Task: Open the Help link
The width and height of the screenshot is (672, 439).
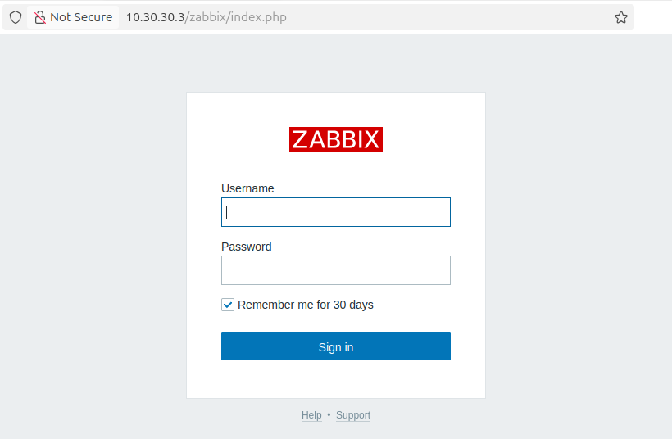Action: pos(311,415)
